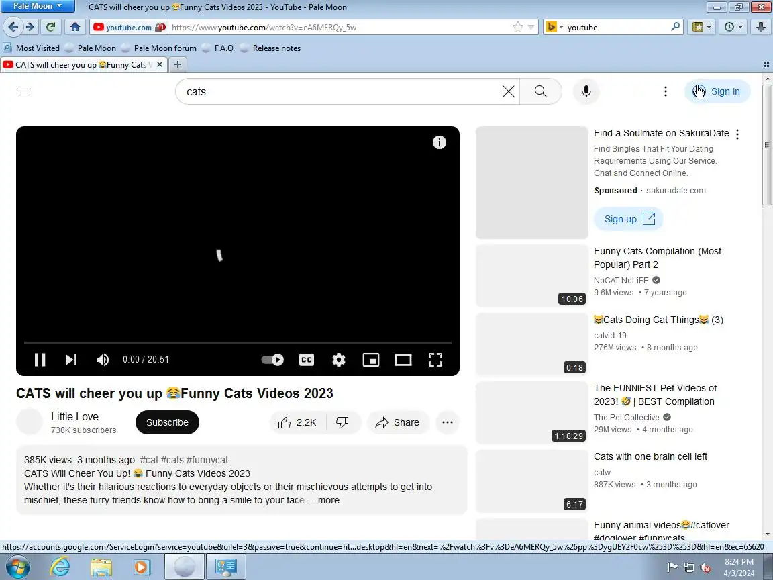
Task: Like the video 2.2K
Action: (297, 422)
